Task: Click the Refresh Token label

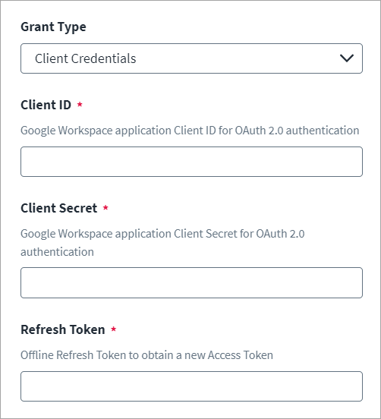Action: pyautogui.click(x=63, y=329)
